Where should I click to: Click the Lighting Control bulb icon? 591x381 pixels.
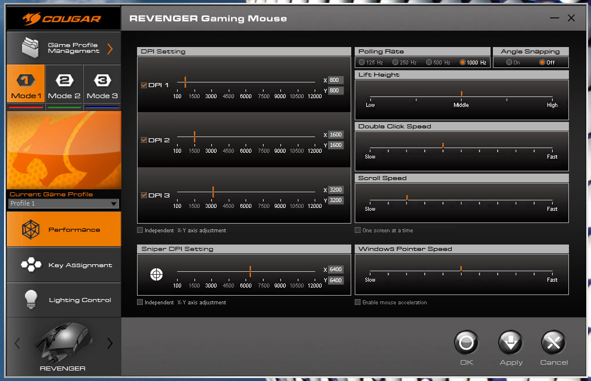coord(31,300)
